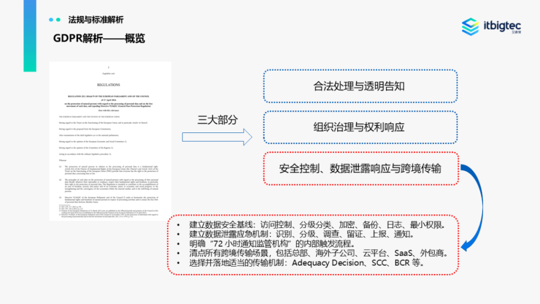Click the itbigtec brand name text
Image resolution: width=540 pixels, height=304 pixels.
[x=502, y=24]
